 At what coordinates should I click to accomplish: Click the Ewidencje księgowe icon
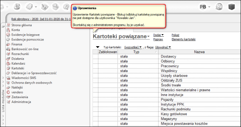8,35
